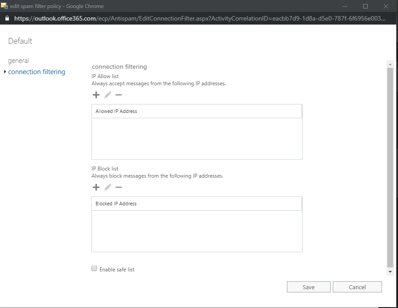Edit the selected Allowed IP Address
The image size is (398, 308).
[107, 95]
